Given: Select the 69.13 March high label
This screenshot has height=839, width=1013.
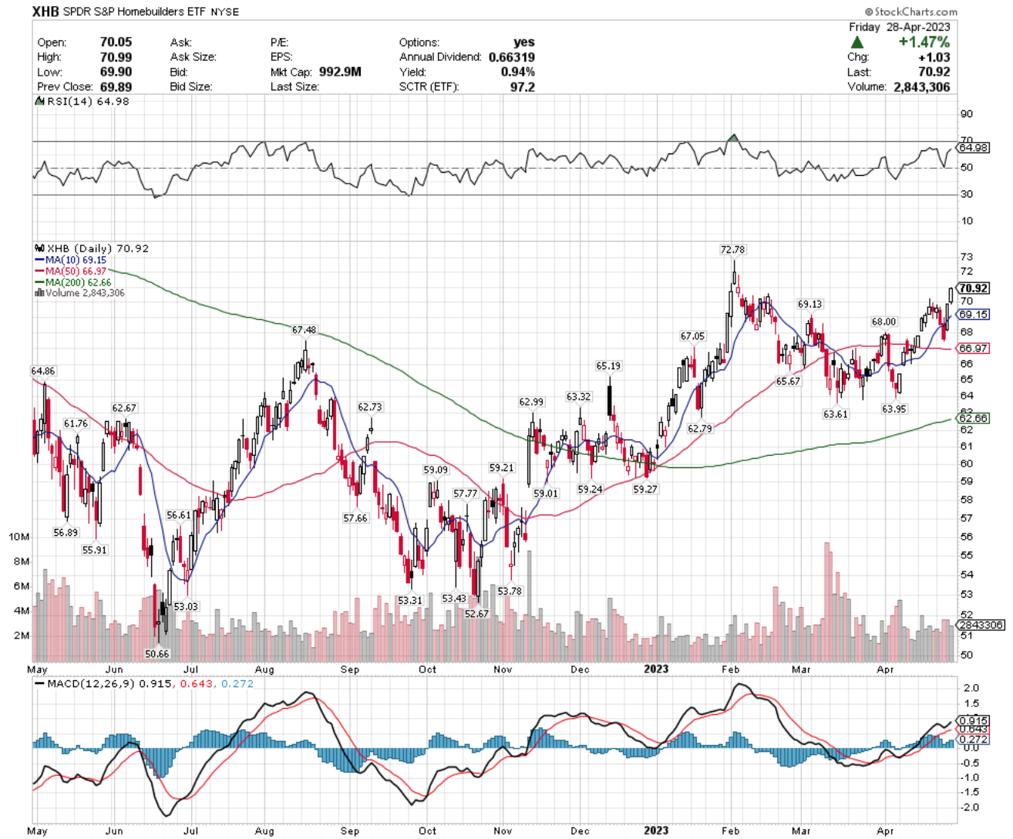Looking at the screenshot, I should pos(809,305).
